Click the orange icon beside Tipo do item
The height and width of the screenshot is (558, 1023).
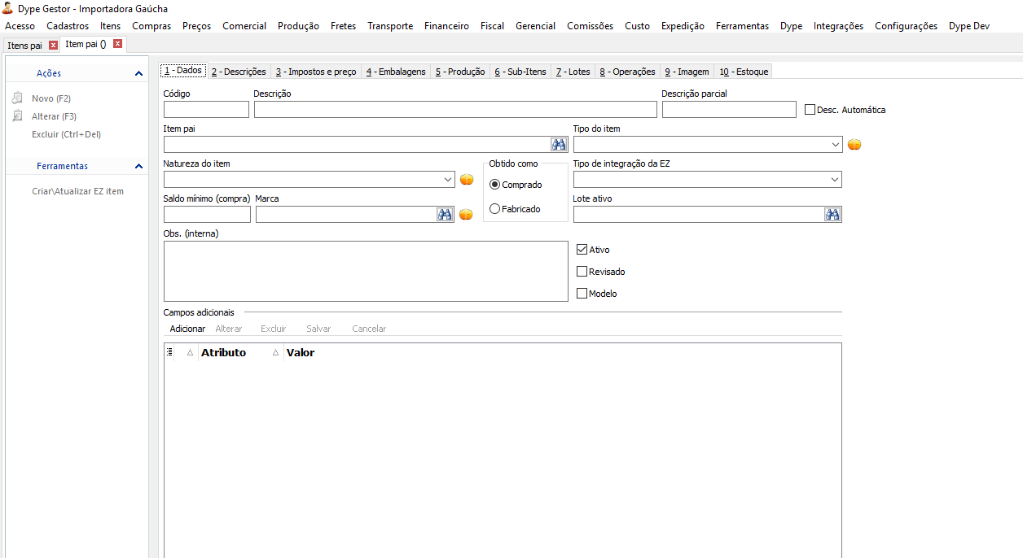click(854, 145)
